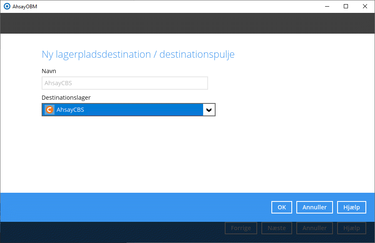Click the AhsayOBM logo in title bar
The image size is (375, 243).
[x=7, y=7]
